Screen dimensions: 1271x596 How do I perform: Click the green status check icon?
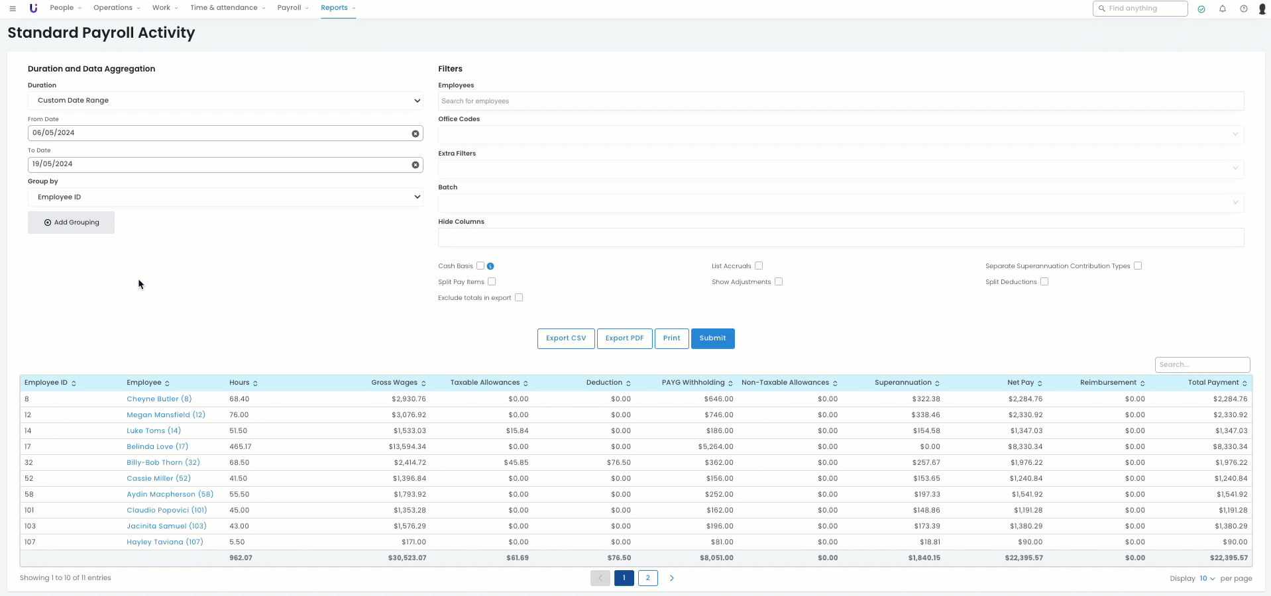pyautogui.click(x=1201, y=9)
